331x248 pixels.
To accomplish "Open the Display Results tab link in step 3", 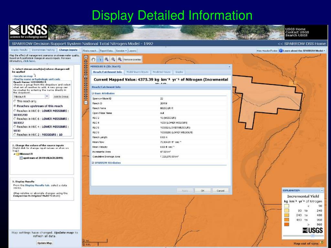I will tap(37, 185).
